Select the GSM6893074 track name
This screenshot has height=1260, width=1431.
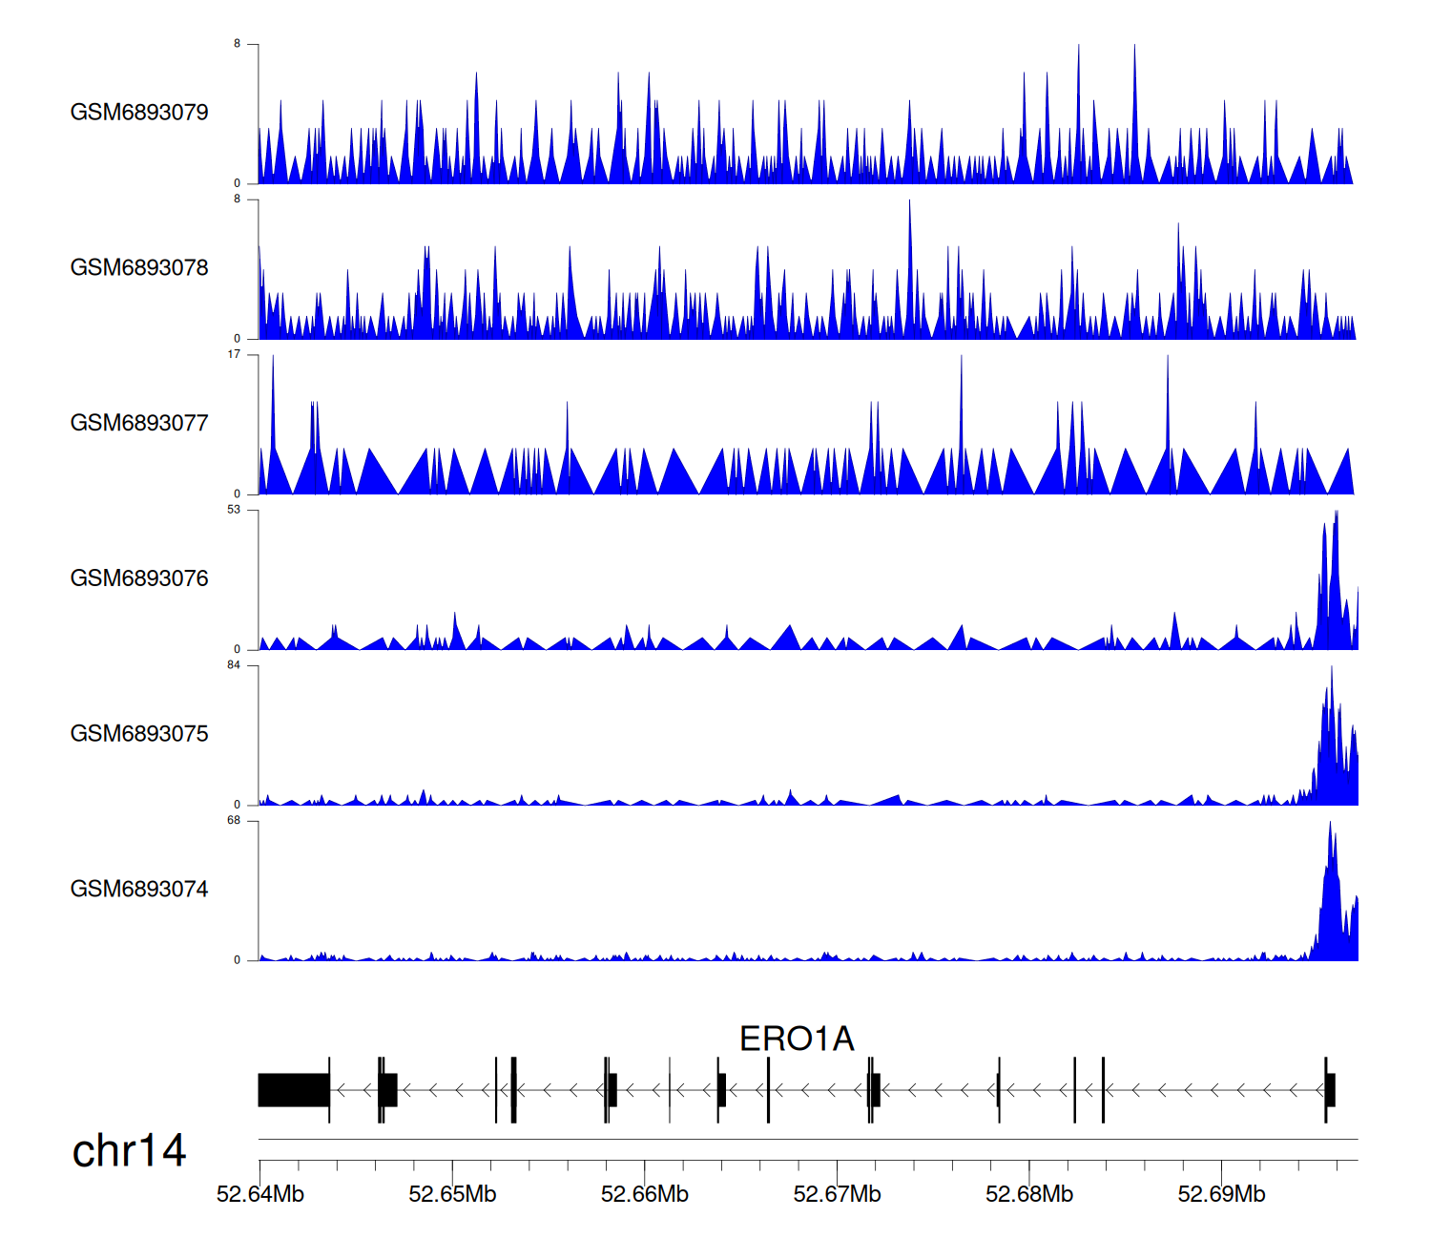click(139, 890)
